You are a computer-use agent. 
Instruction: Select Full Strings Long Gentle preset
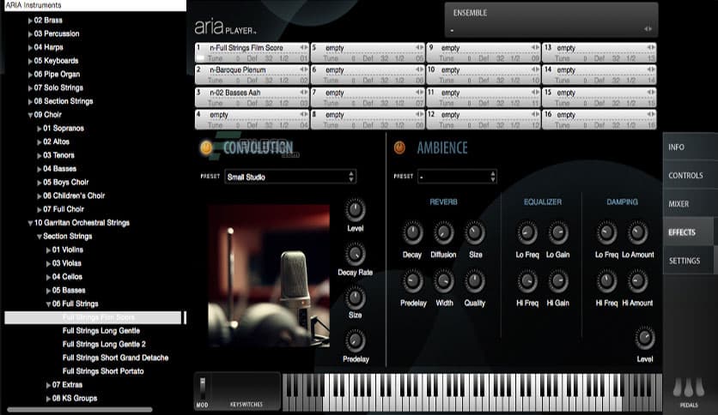(x=101, y=330)
